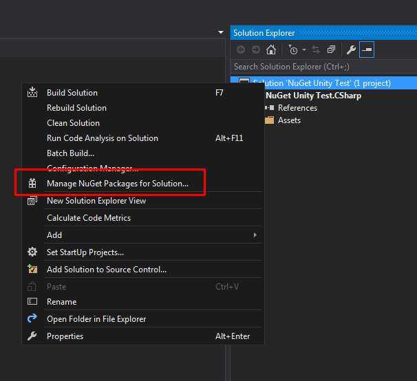Select the Assets folder

(x=289, y=120)
